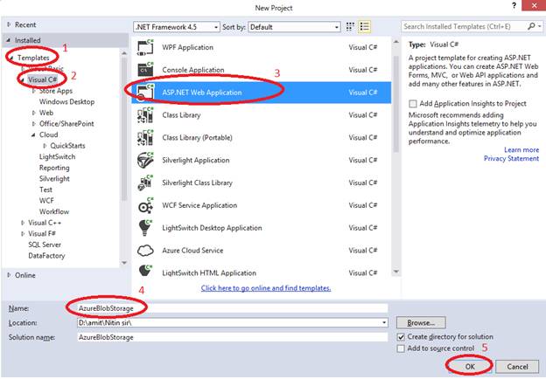Screen dimensions: 546x379
Task: Select WCF in the template tree
Action: (x=46, y=201)
